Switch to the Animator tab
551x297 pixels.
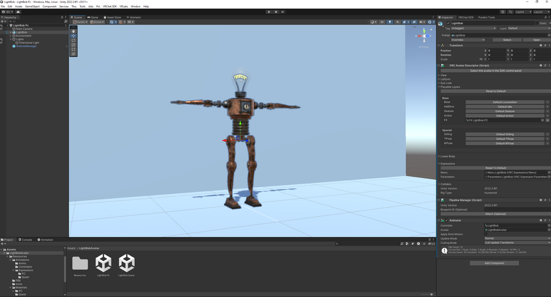[134, 17]
